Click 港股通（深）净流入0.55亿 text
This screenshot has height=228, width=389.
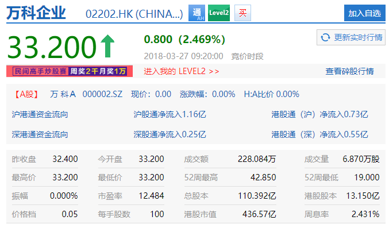tap(319, 134)
